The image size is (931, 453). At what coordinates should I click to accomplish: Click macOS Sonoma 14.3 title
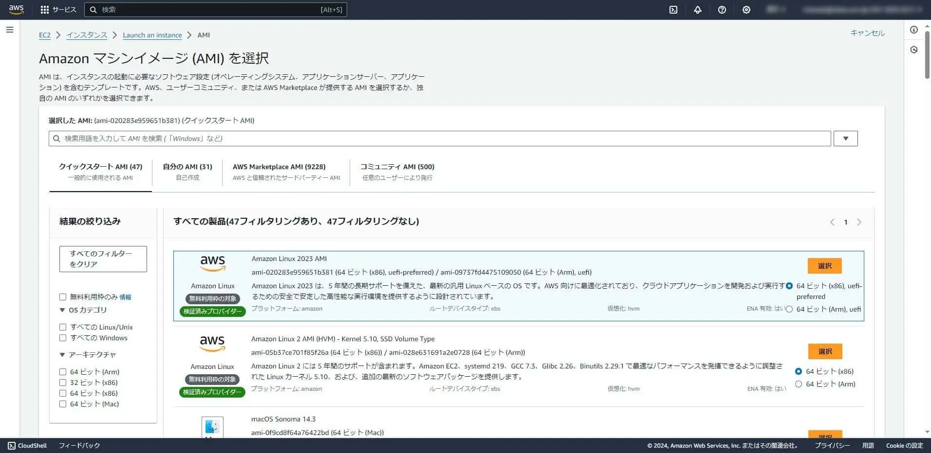[x=283, y=419]
